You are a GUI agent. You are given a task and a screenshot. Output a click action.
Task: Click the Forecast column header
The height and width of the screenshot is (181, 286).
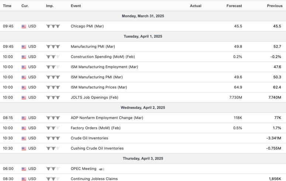point(234,6)
